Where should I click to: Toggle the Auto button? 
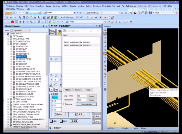8,13
